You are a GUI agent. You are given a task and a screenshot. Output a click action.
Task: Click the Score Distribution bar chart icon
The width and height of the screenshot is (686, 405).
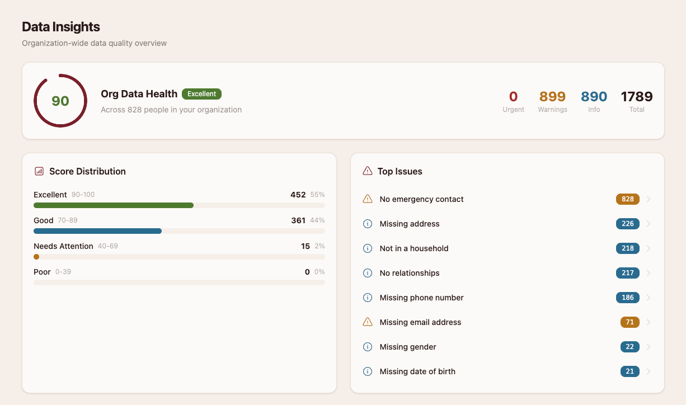click(x=39, y=171)
